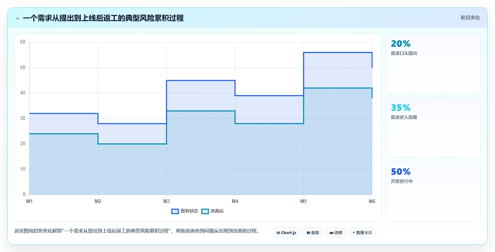This screenshot has width=495, height=252.
Task: Click the M1 x-axis label
Action: (x=29, y=201)
